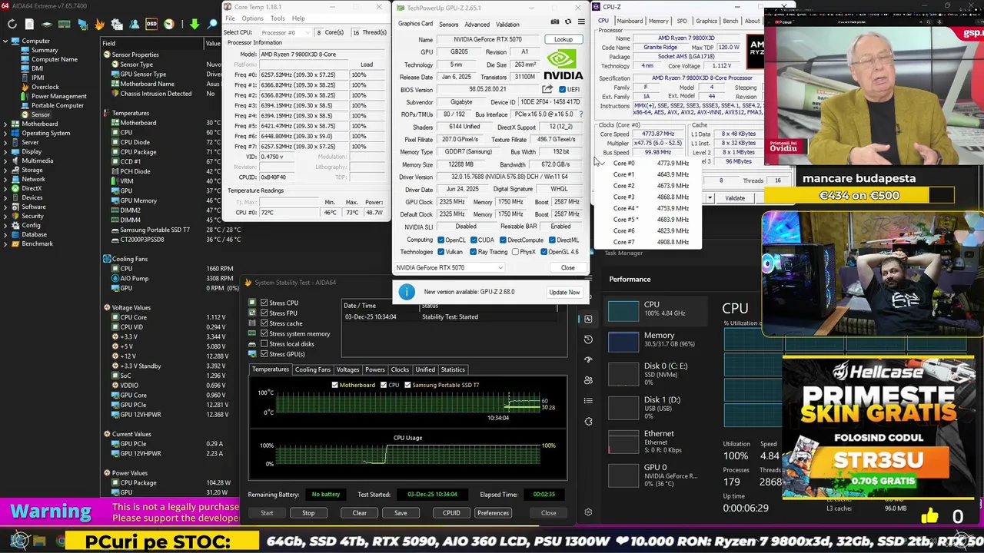The image size is (984, 553).
Task: Open Task Manager Settings gear icon
Action: tap(588, 512)
